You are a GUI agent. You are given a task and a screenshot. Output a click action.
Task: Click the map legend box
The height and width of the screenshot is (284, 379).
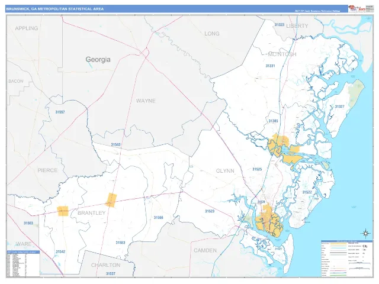click(347, 258)
